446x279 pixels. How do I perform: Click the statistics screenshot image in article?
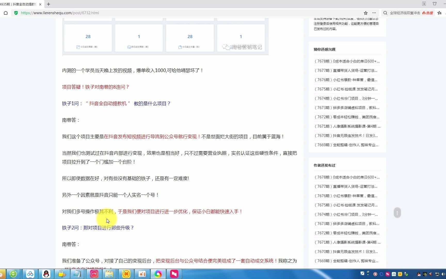click(x=165, y=37)
